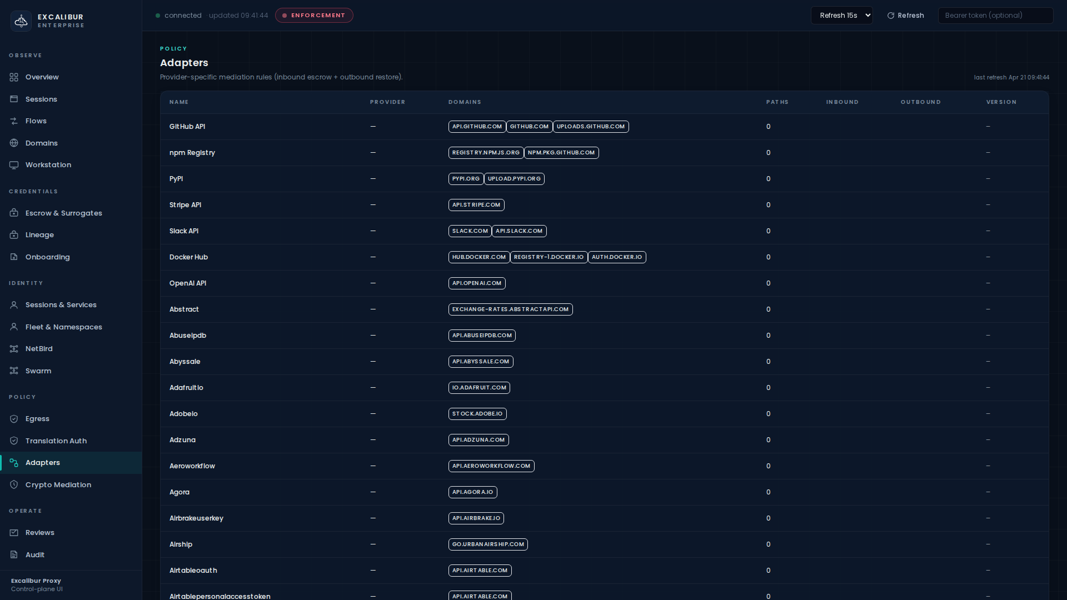1067x600 pixels.
Task: Open the Refresh 15s interval dropdown
Action: click(x=841, y=16)
